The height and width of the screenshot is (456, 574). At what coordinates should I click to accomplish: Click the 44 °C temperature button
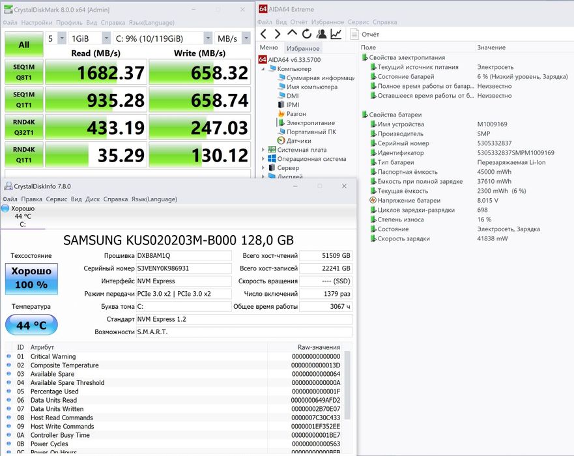coord(31,324)
